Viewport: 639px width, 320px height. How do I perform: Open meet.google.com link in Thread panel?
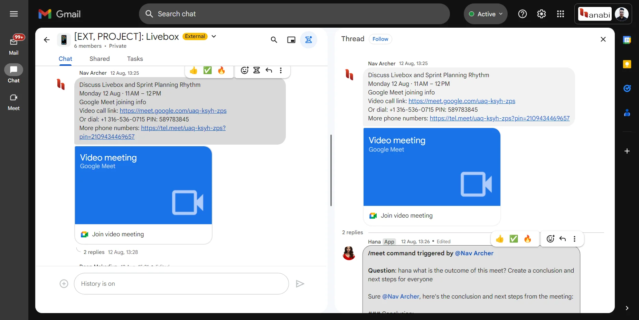(x=462, y=101)
